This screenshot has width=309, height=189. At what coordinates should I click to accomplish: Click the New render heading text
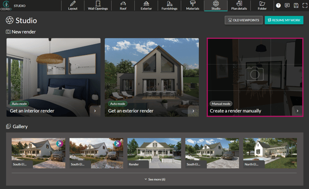coord(24,32)
